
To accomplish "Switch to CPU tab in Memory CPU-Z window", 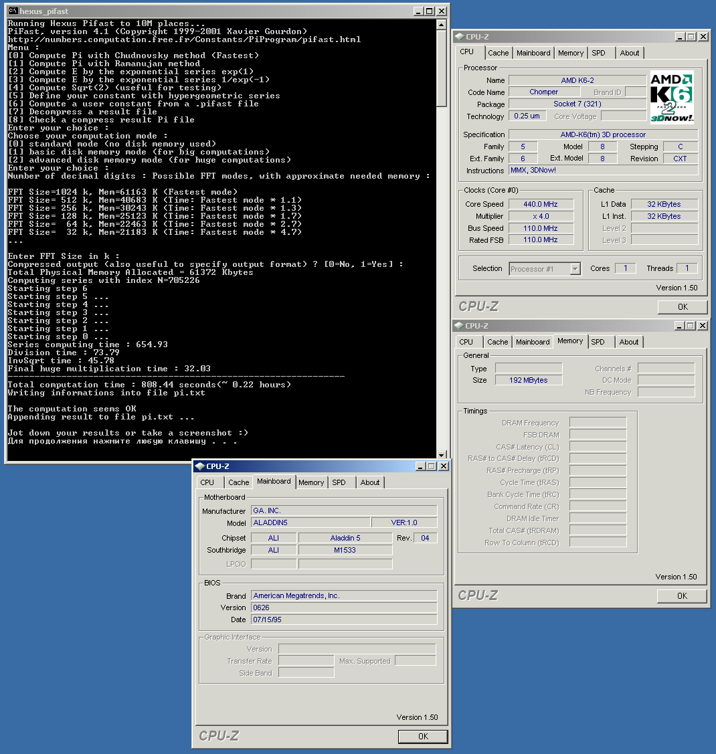I will point(466,342).
